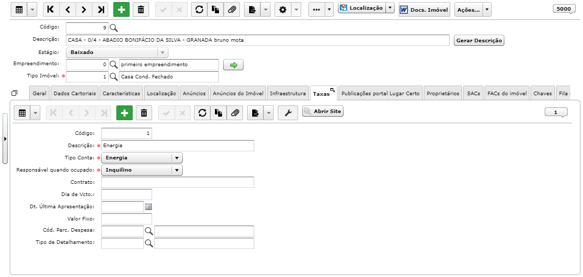Click the detach icon on Taxas tab

tap(332, 90)
